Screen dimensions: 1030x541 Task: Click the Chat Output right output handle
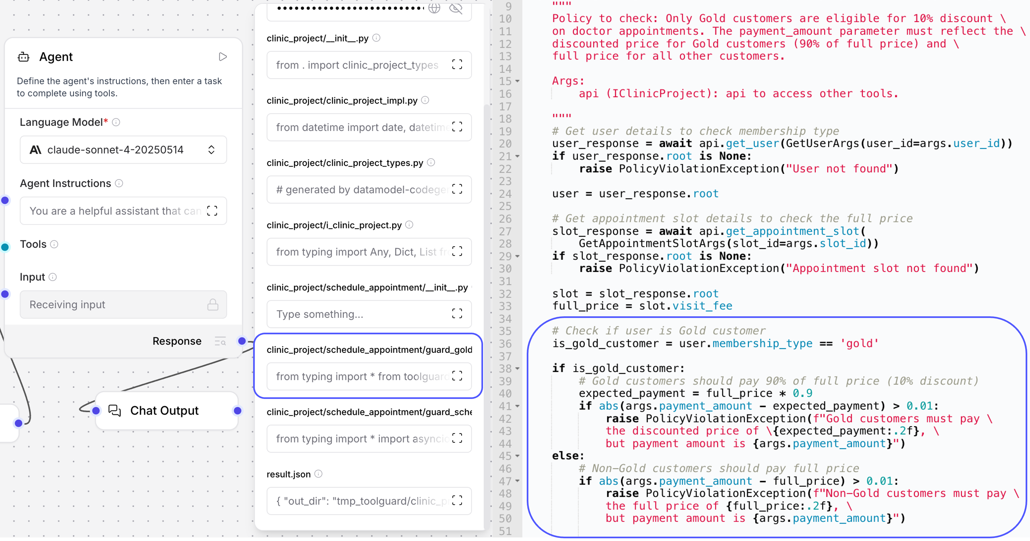point(238,410)
